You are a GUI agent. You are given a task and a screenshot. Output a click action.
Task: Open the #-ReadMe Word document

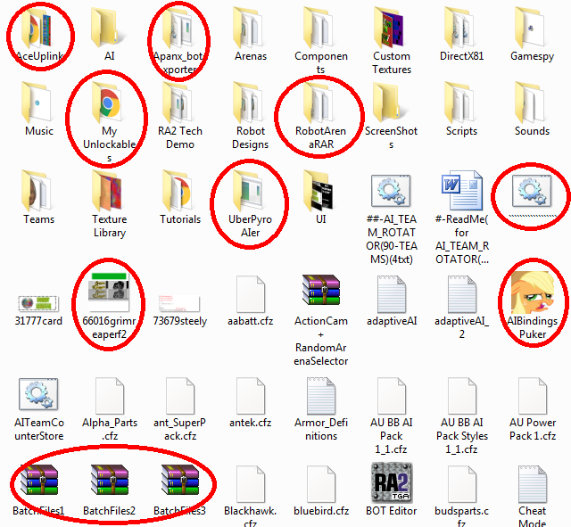point(462,193)
